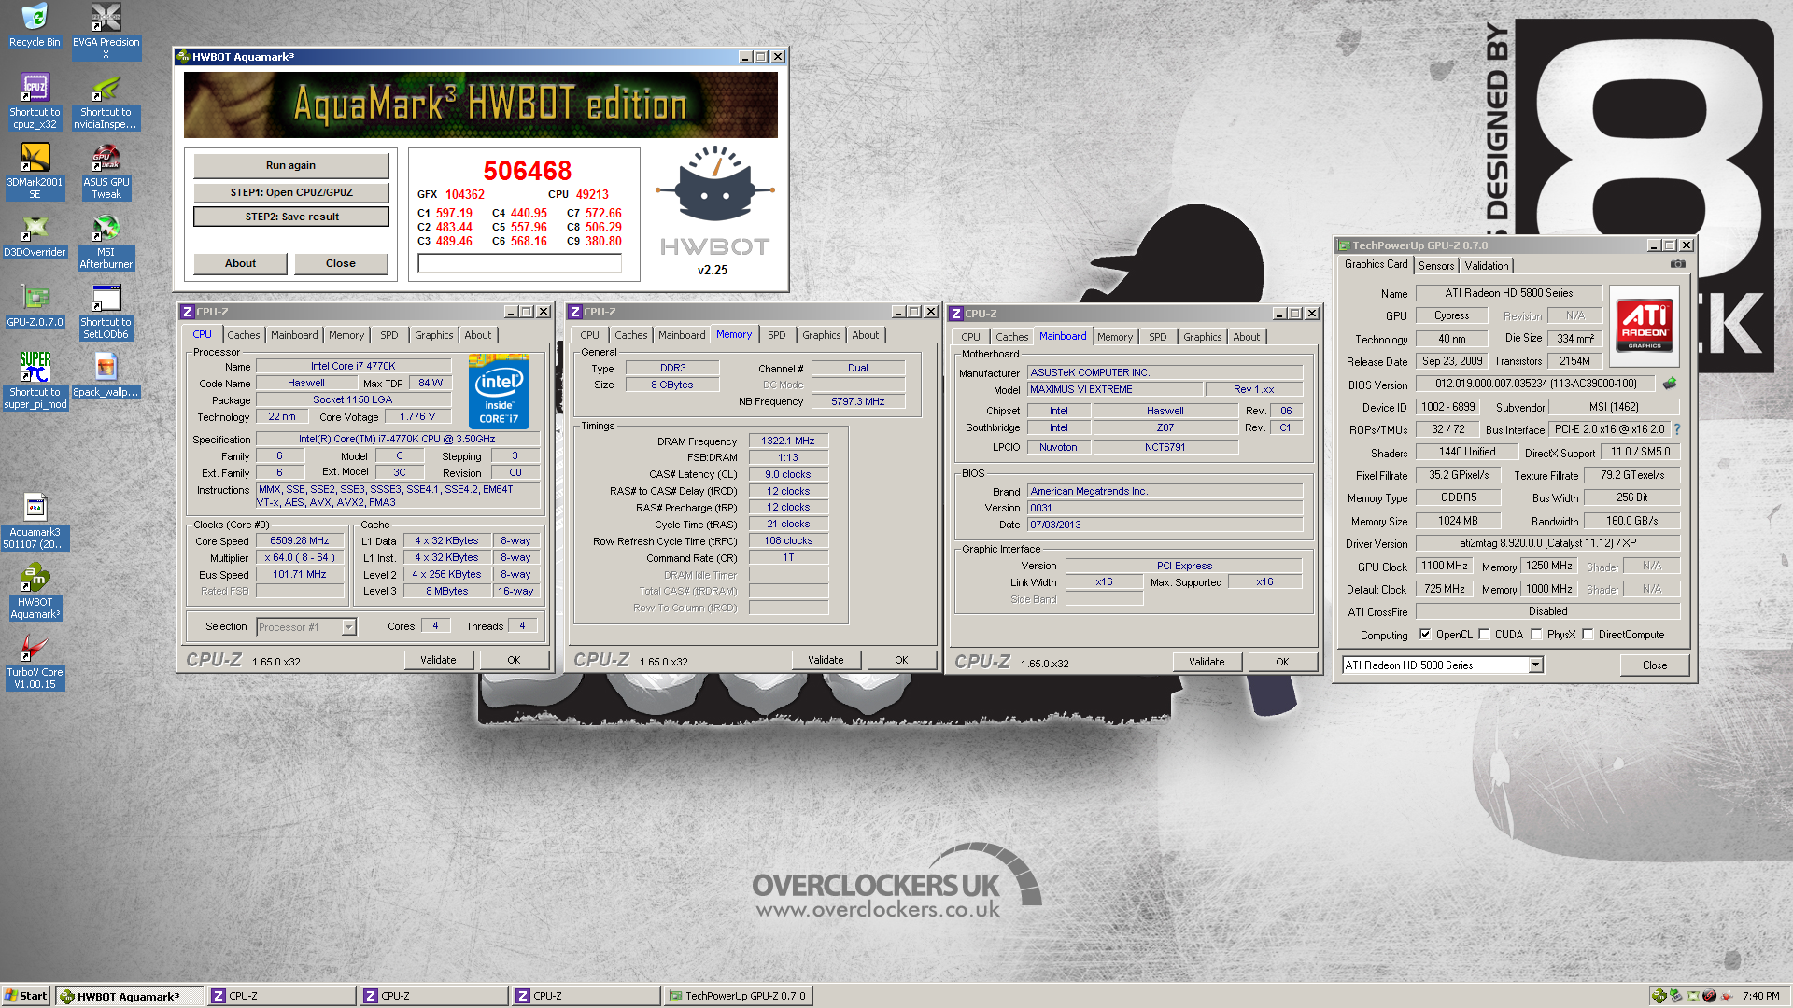1793x1008 pixels.
Task: Click the 1322.1 MHz DRAM Frequency value
Action: click(x=788, y=441)
